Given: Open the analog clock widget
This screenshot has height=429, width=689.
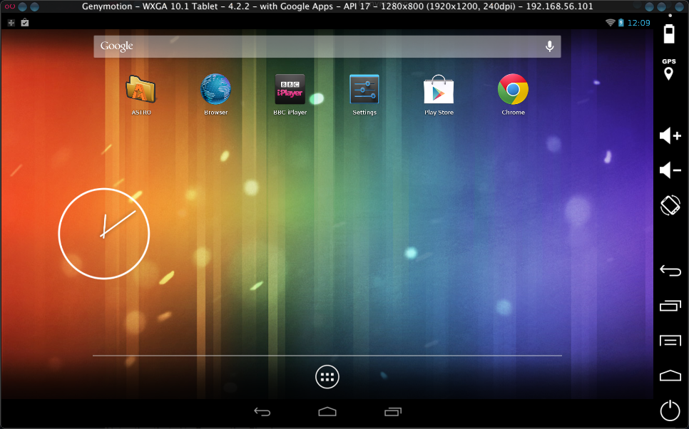Looking at the screenshot, I should 103,234.
